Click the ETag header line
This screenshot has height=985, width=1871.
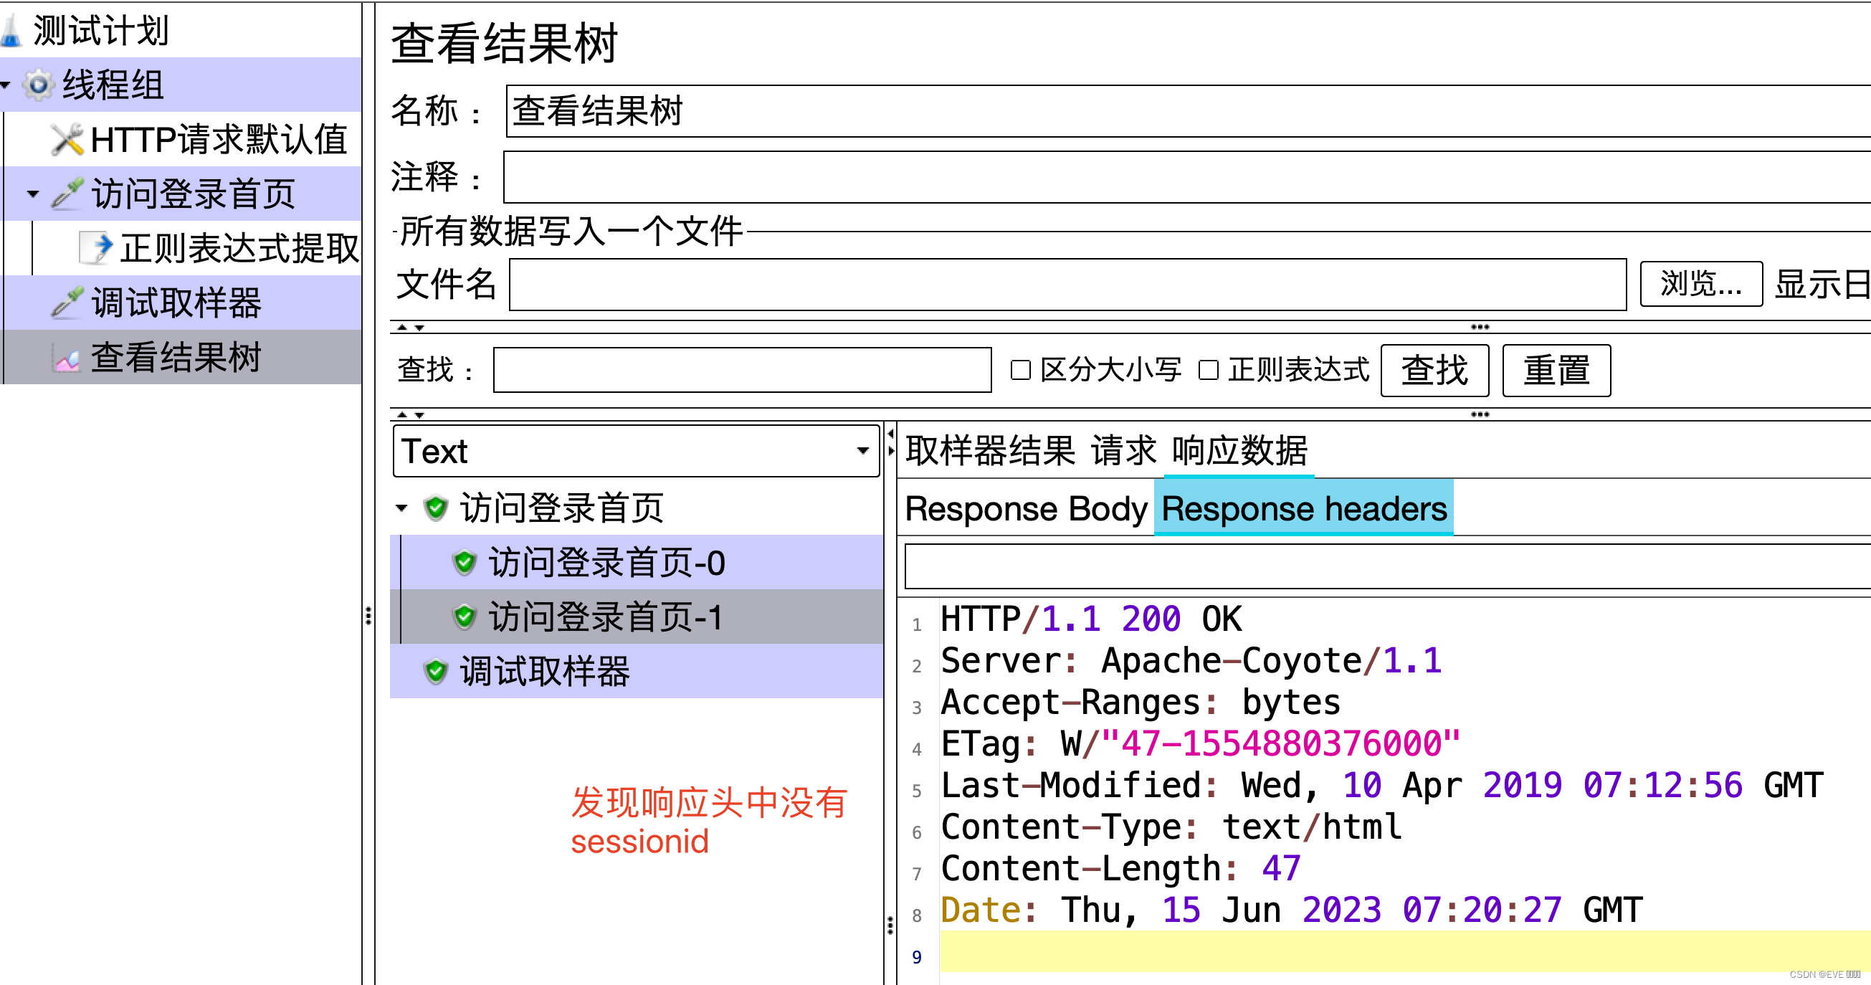tap(1201, 744)
